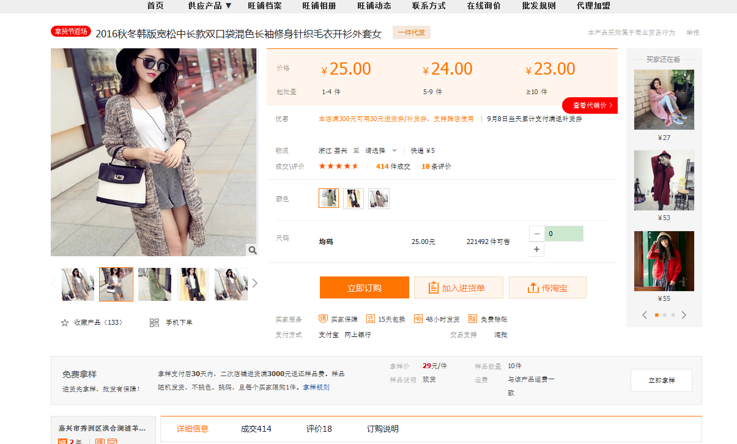Select the third color option swatch
737x444 pixels.
tap(379, 199)
